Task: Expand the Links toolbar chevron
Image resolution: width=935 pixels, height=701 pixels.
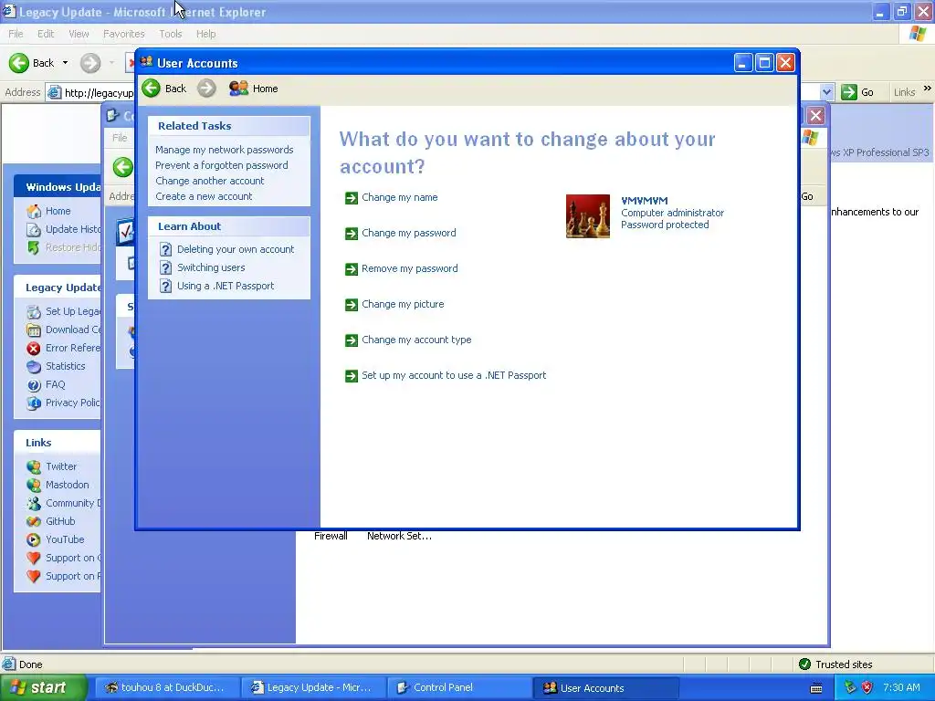Action: pos(928,89)
